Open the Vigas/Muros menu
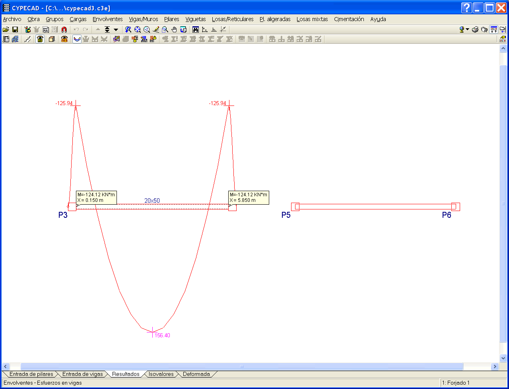Viewport: 509px width, 389px height. click(144, 19)
